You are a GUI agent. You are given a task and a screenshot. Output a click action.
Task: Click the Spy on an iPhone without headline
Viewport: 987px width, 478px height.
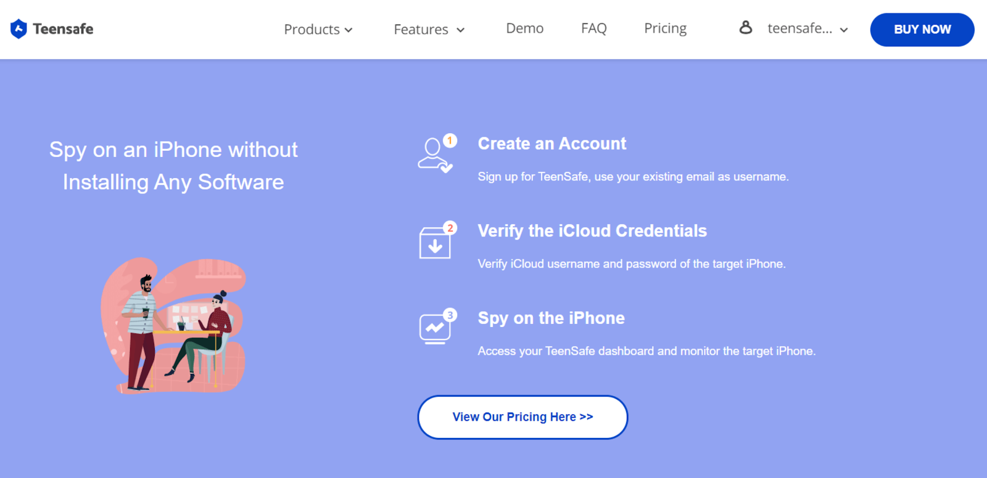click(x=173, y=166)
